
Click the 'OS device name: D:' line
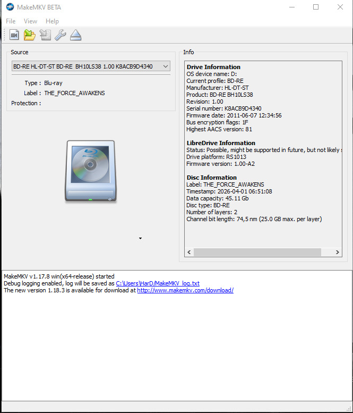pos(211,74)
